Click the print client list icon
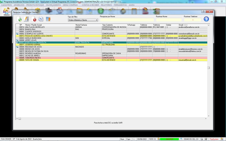The image size is (226, 141). coord(41,19)
